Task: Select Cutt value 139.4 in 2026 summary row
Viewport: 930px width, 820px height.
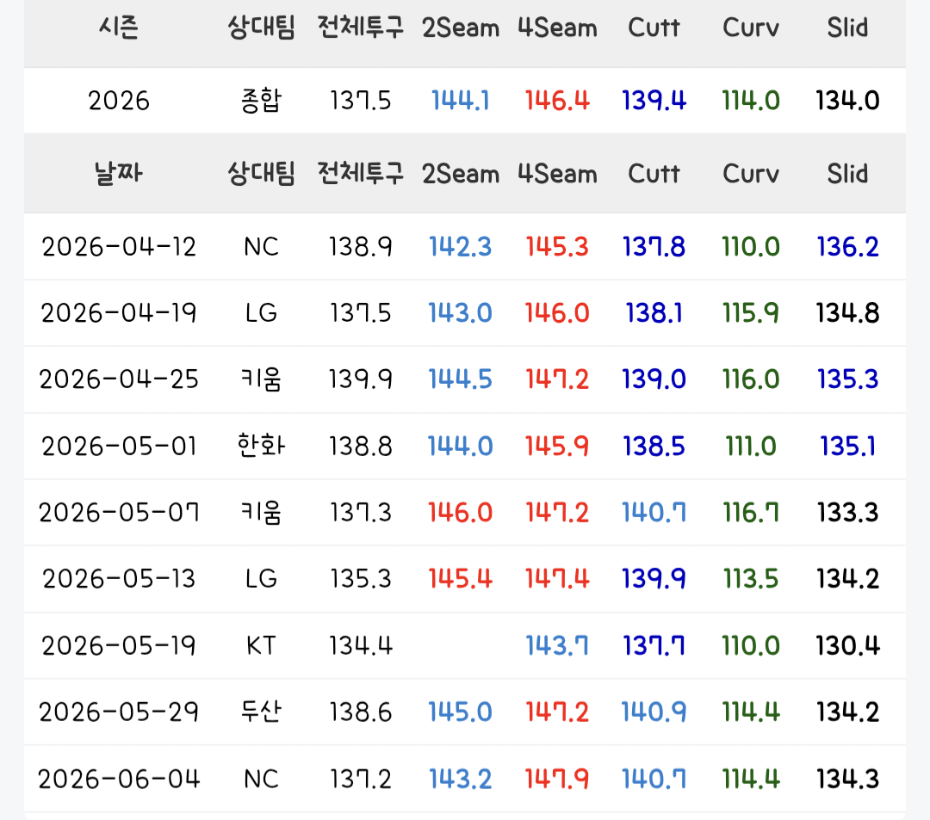Action: (x=654, y=101)
